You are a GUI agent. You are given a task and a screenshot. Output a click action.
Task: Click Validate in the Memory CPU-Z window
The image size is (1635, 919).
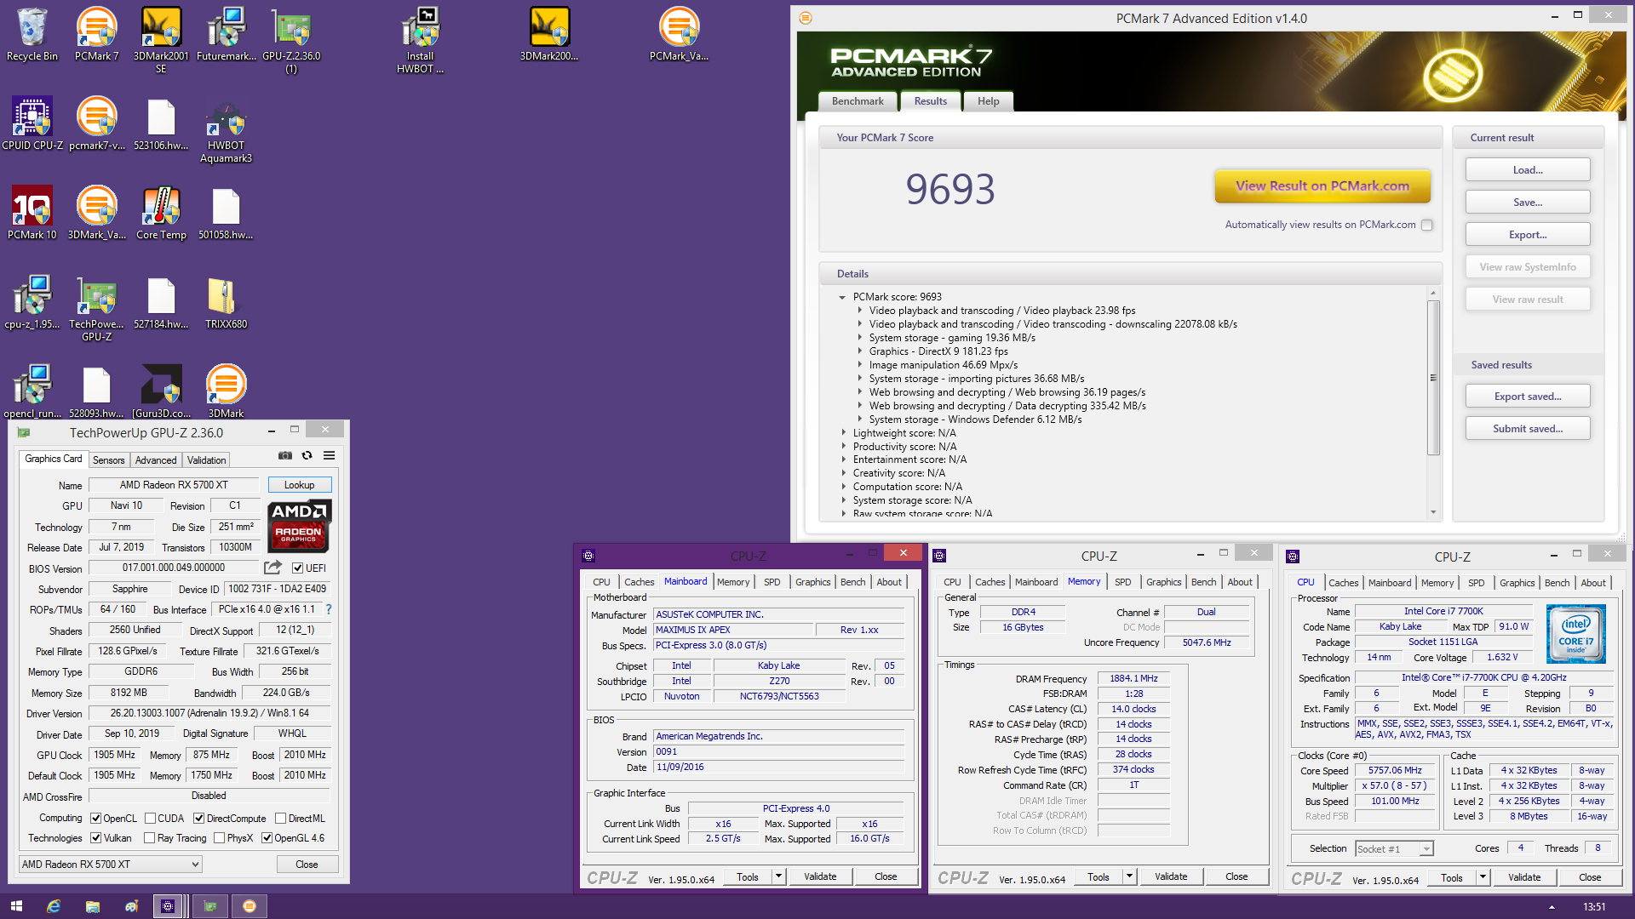(x=1170, y=876)
